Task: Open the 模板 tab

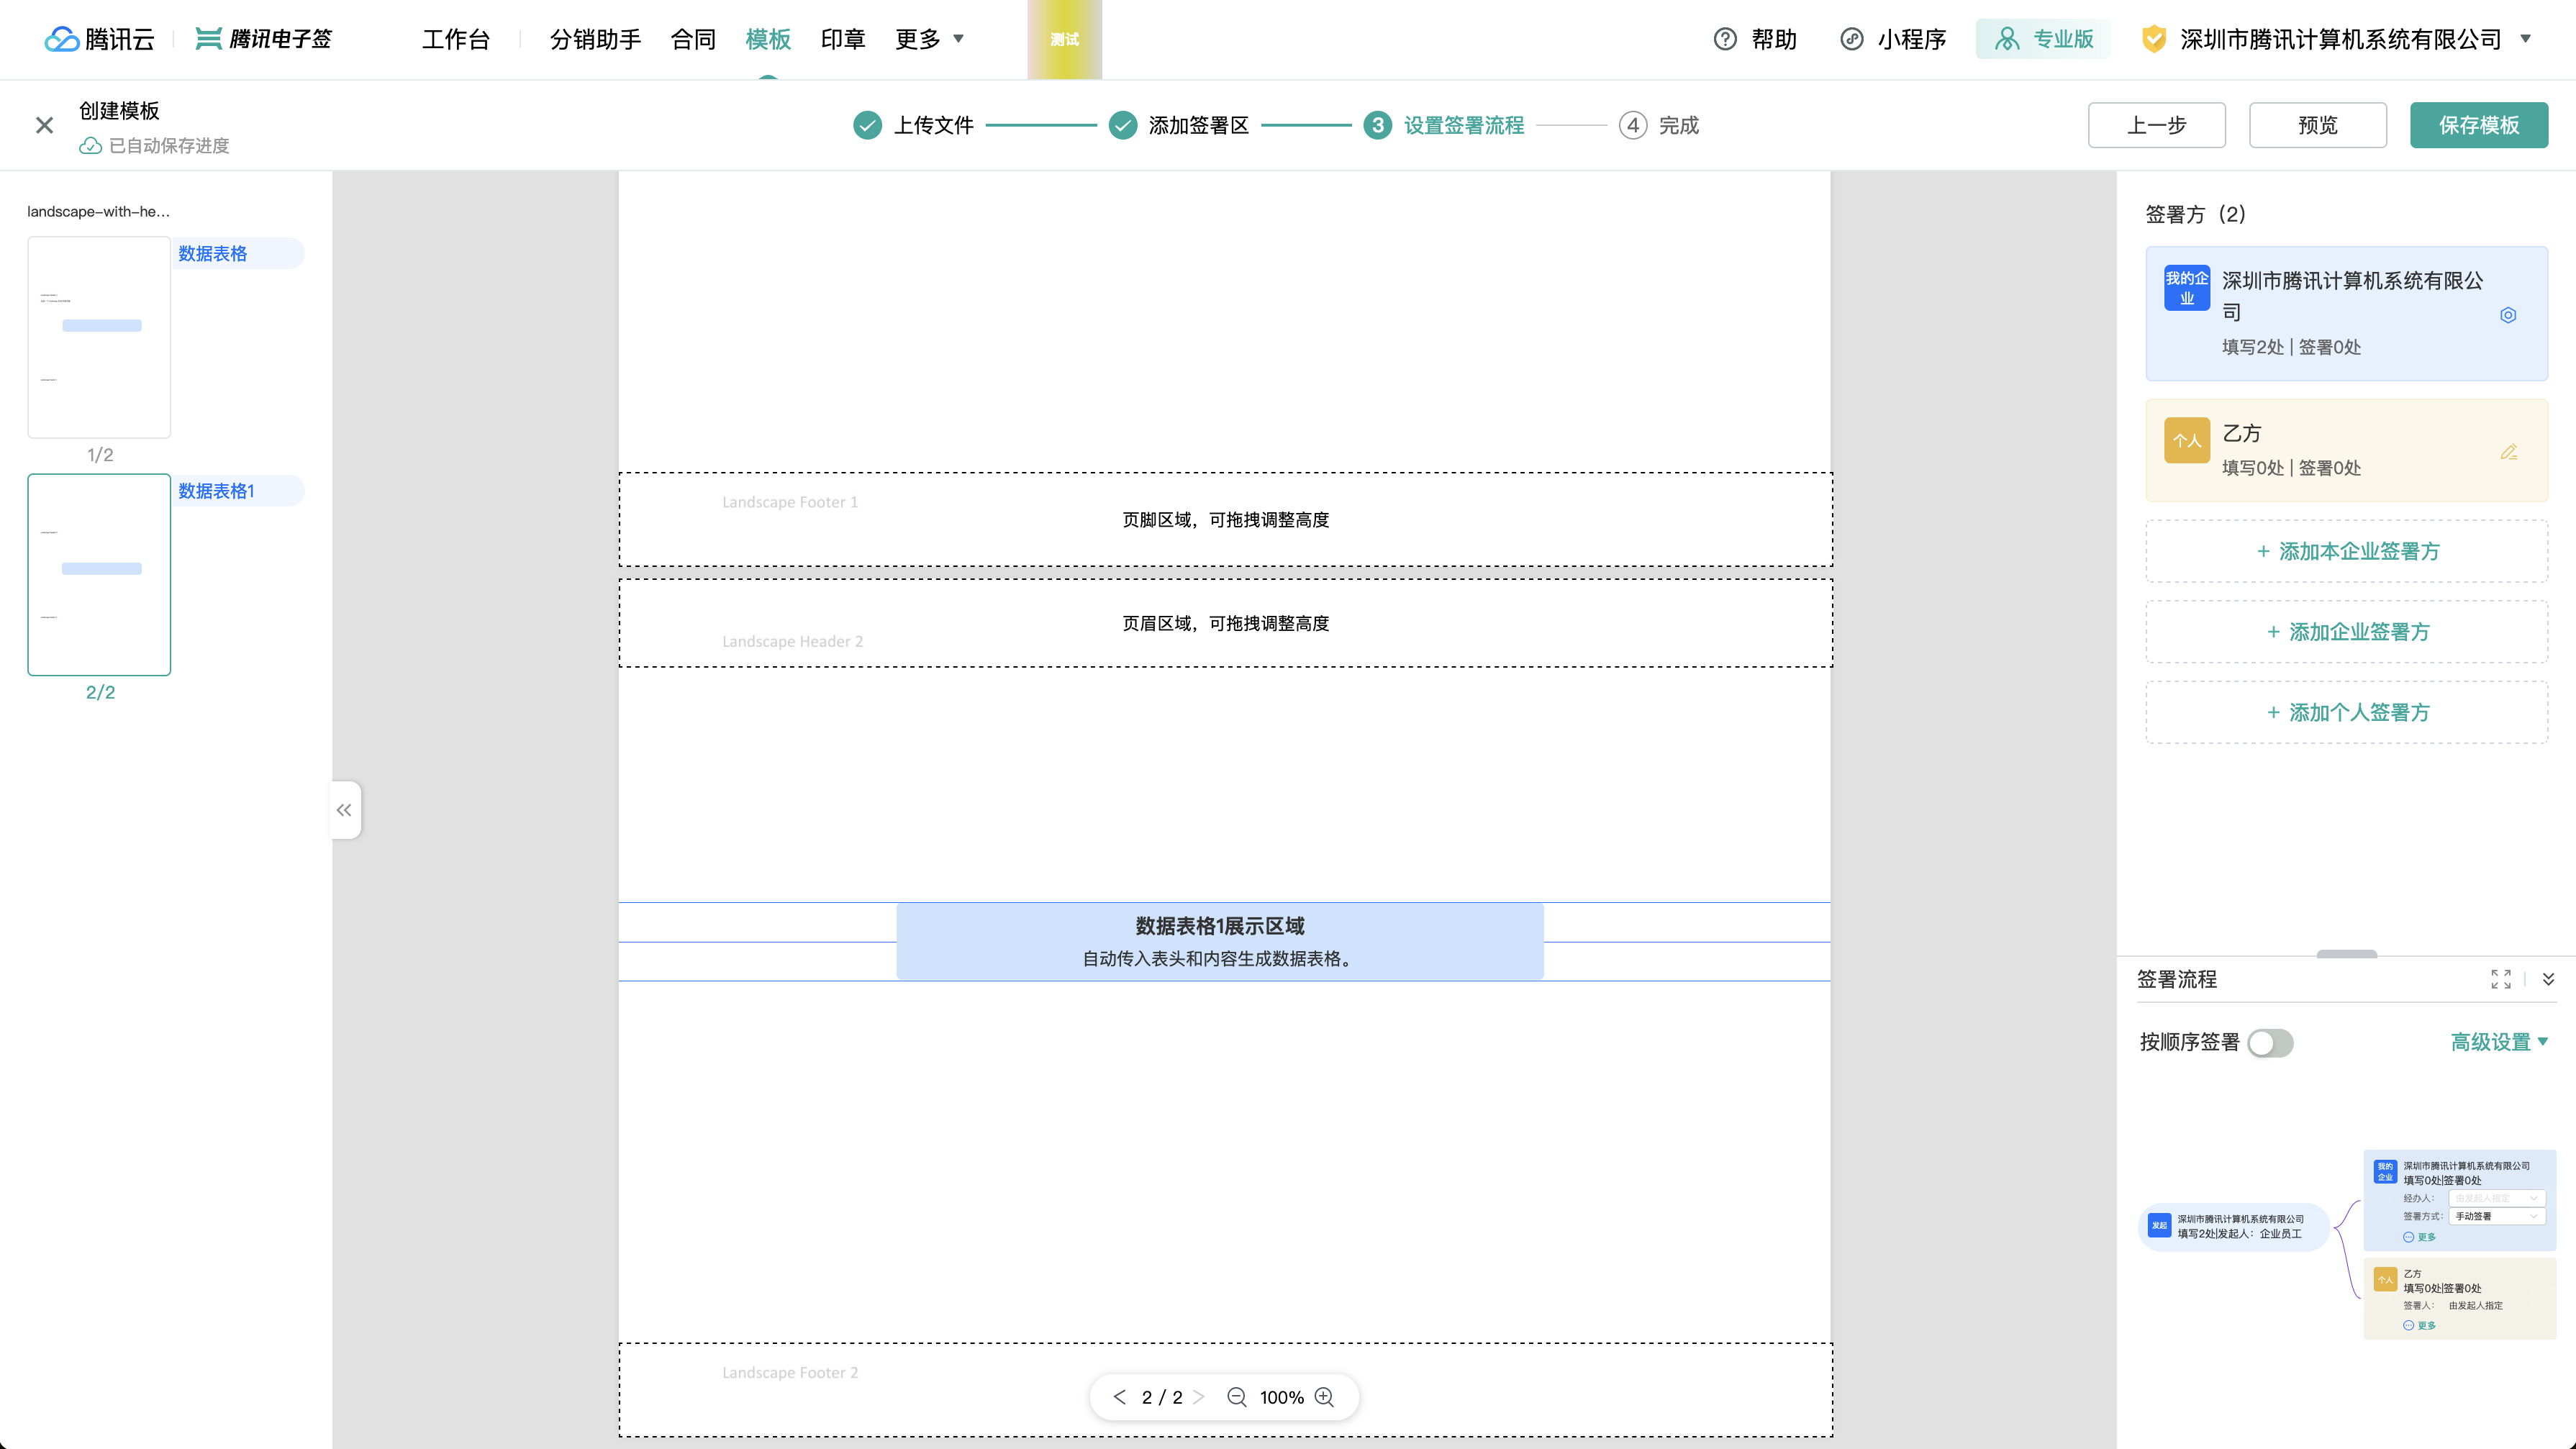Action: pos(768,39)
